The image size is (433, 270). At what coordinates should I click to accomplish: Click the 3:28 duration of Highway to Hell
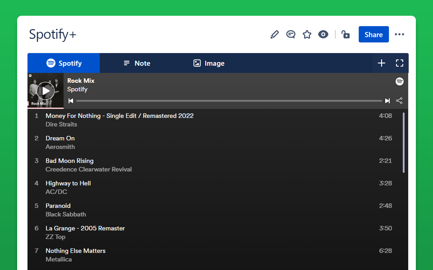[x=386, y=183]
